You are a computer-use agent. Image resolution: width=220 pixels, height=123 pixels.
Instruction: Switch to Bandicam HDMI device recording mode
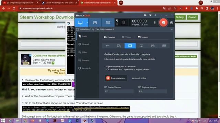108,23
